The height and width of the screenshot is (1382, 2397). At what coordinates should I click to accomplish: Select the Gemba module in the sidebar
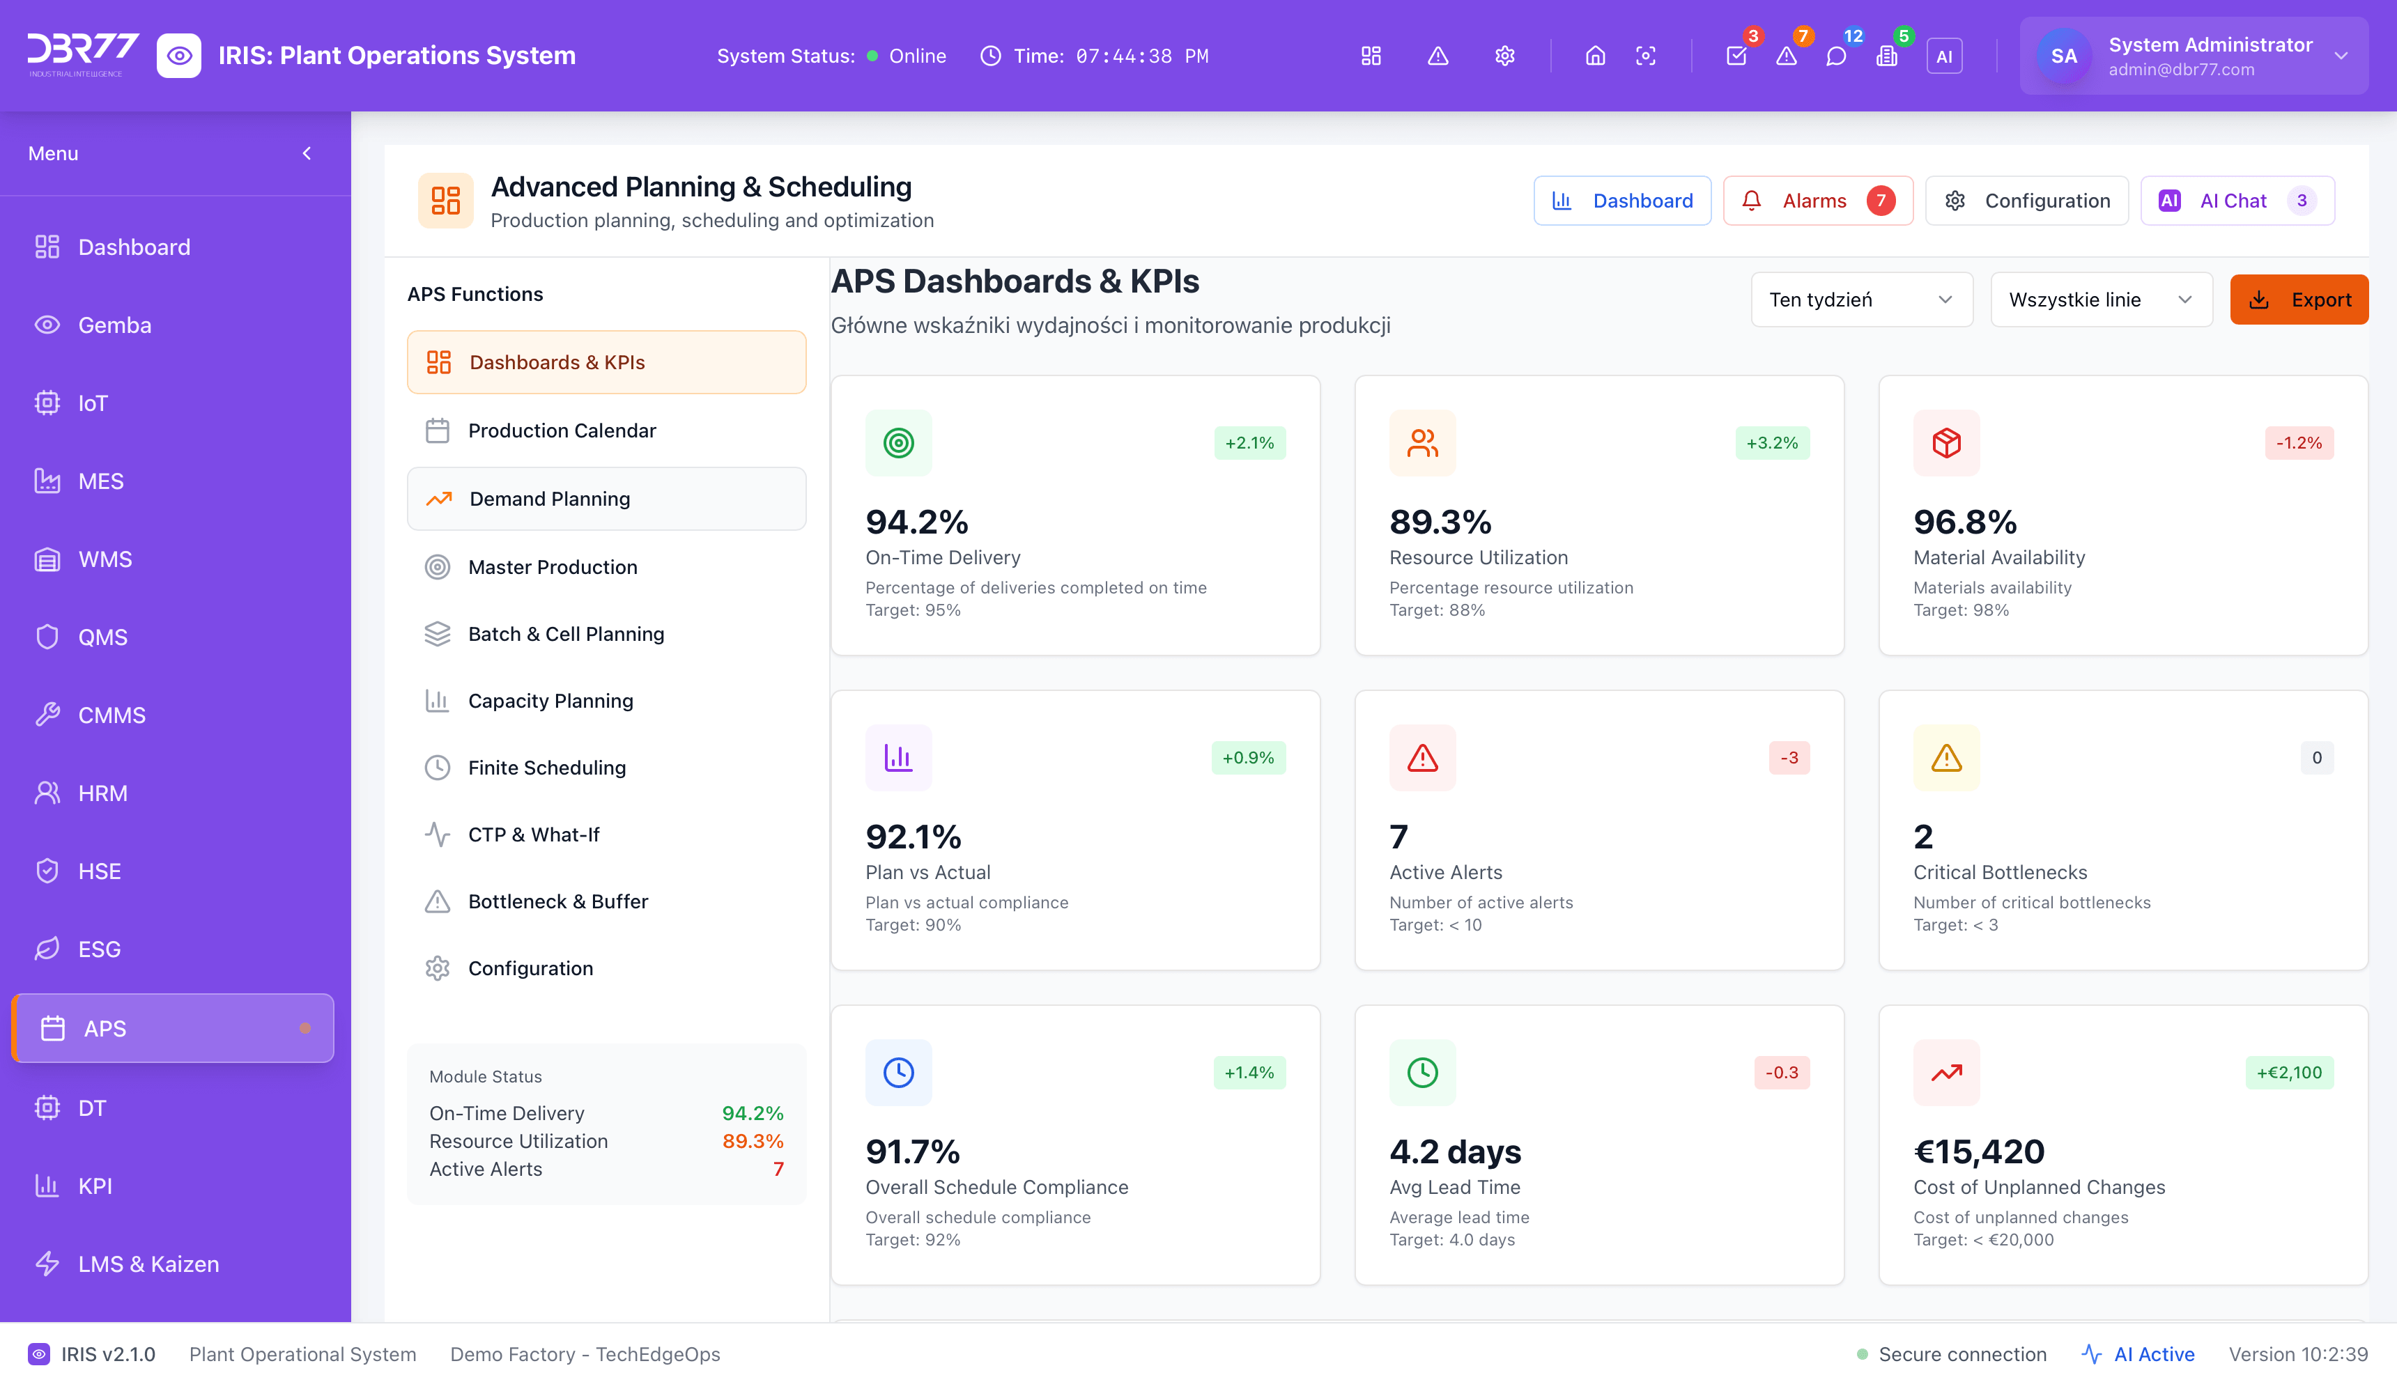[114, 325]
